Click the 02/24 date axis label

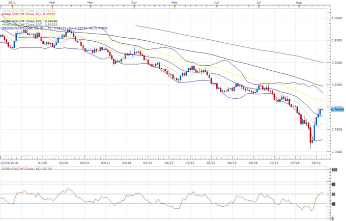[x=85, y=163]
